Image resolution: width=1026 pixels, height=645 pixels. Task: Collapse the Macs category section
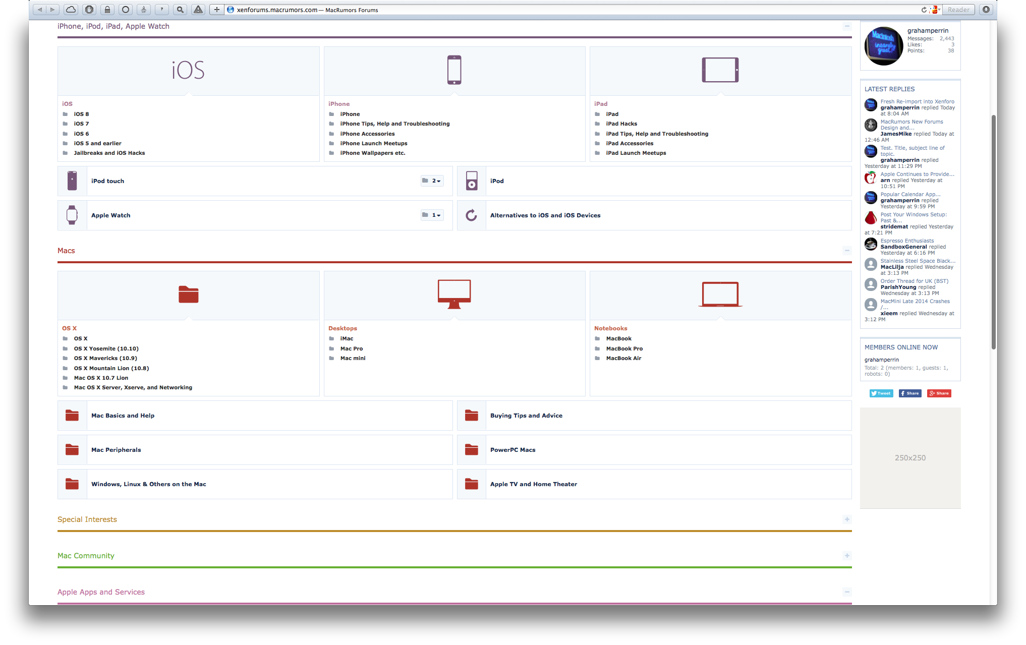pos(847,250)
